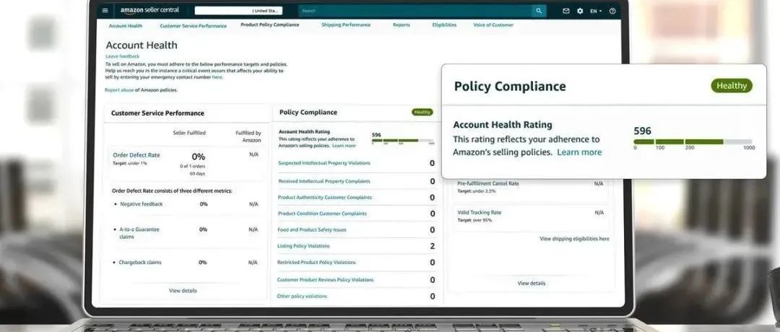Viewport: 780px width, 332px height.
Task: Click the Listing Policy Violations count 2
Action: click(433, 246)
